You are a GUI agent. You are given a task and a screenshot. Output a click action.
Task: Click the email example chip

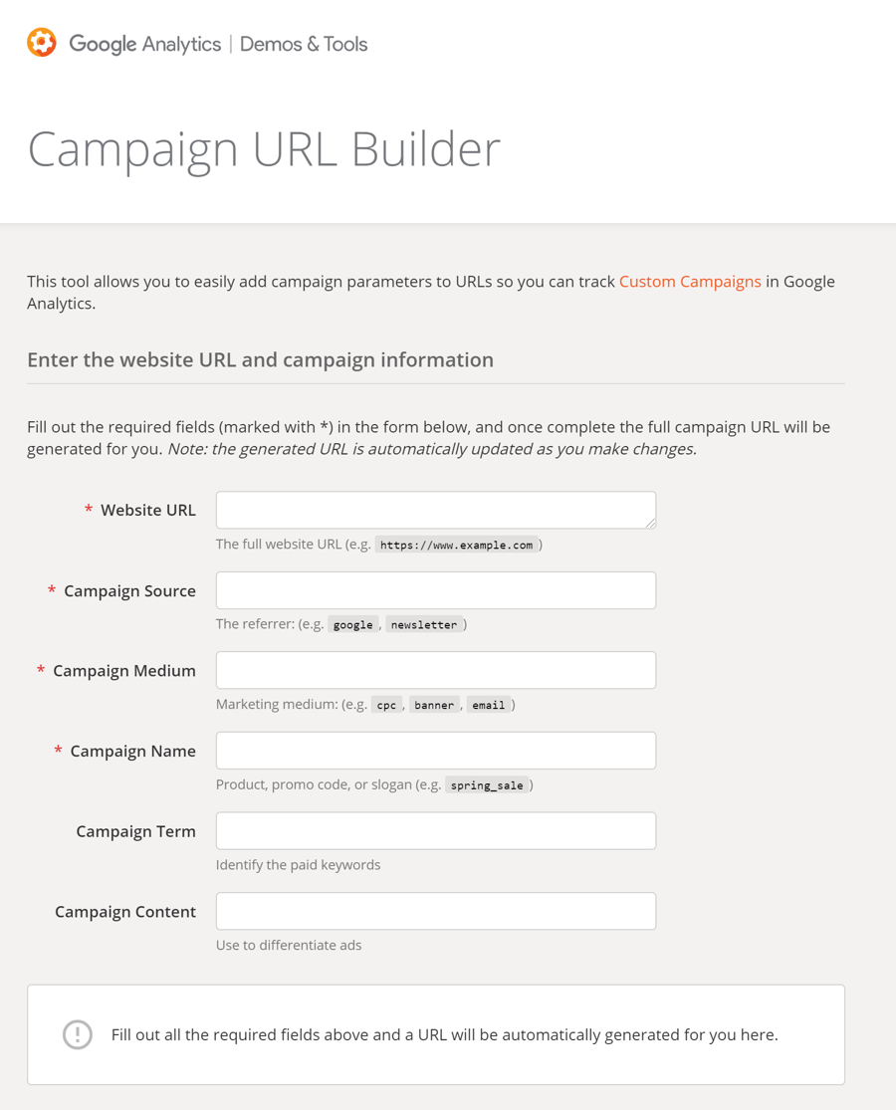tap(489, 704)
